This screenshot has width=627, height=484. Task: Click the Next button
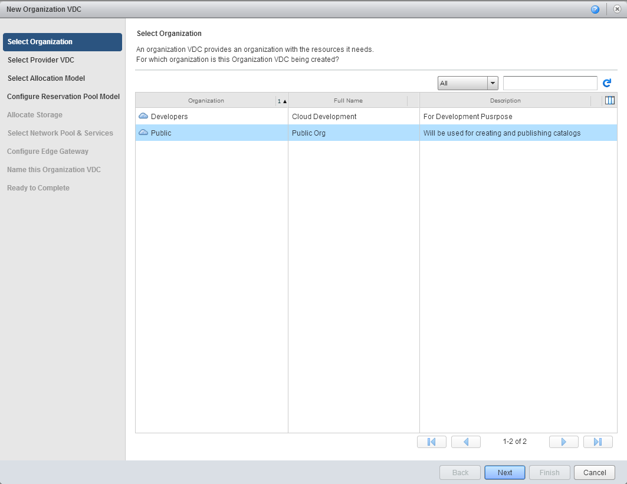(x=504, y=472)
